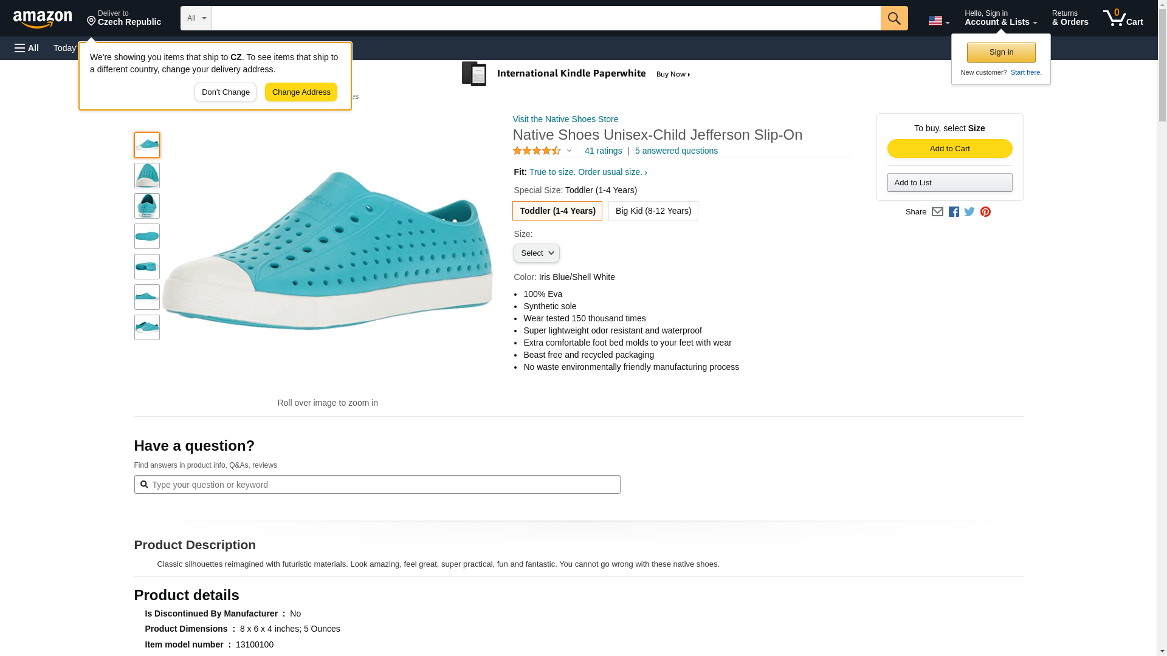The image size is (1167, 656).
Task: Open the search category All dropdown
Action: 196,18
